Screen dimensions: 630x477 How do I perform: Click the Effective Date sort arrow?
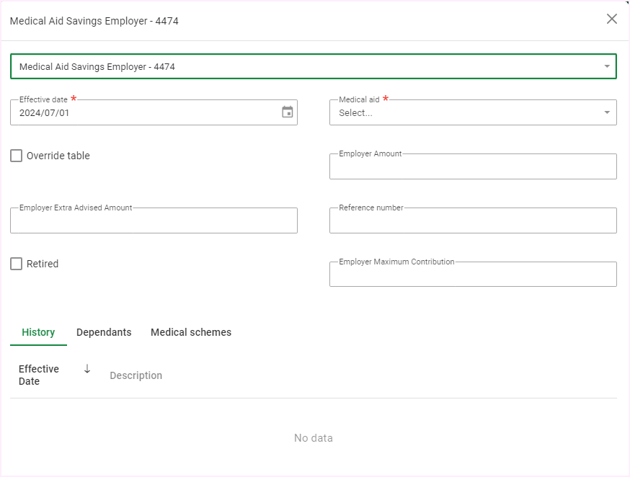[87, 369]
